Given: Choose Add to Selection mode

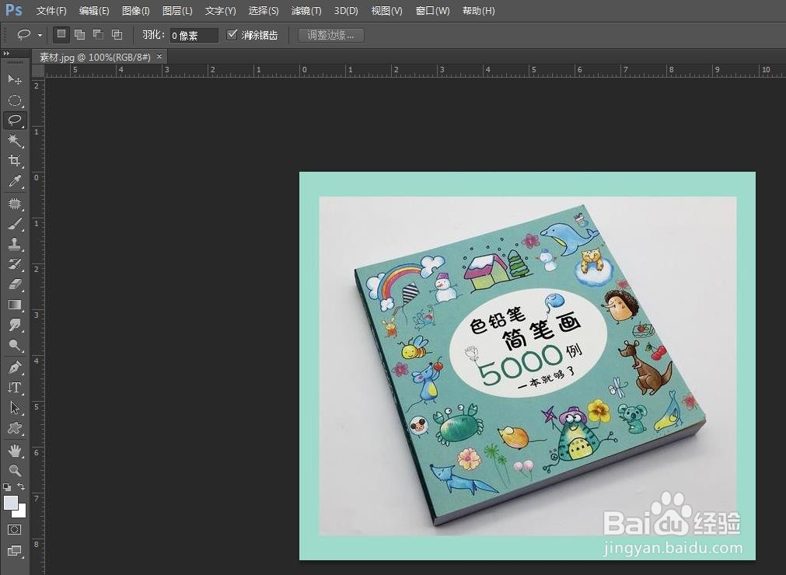Looking at the screenshot, I should [x=80, y=34].
